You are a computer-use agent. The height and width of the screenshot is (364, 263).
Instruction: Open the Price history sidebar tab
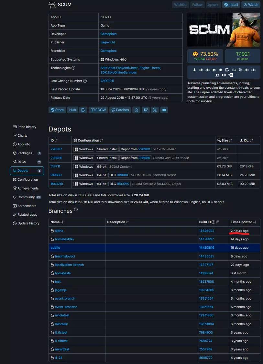click(27, 127)
